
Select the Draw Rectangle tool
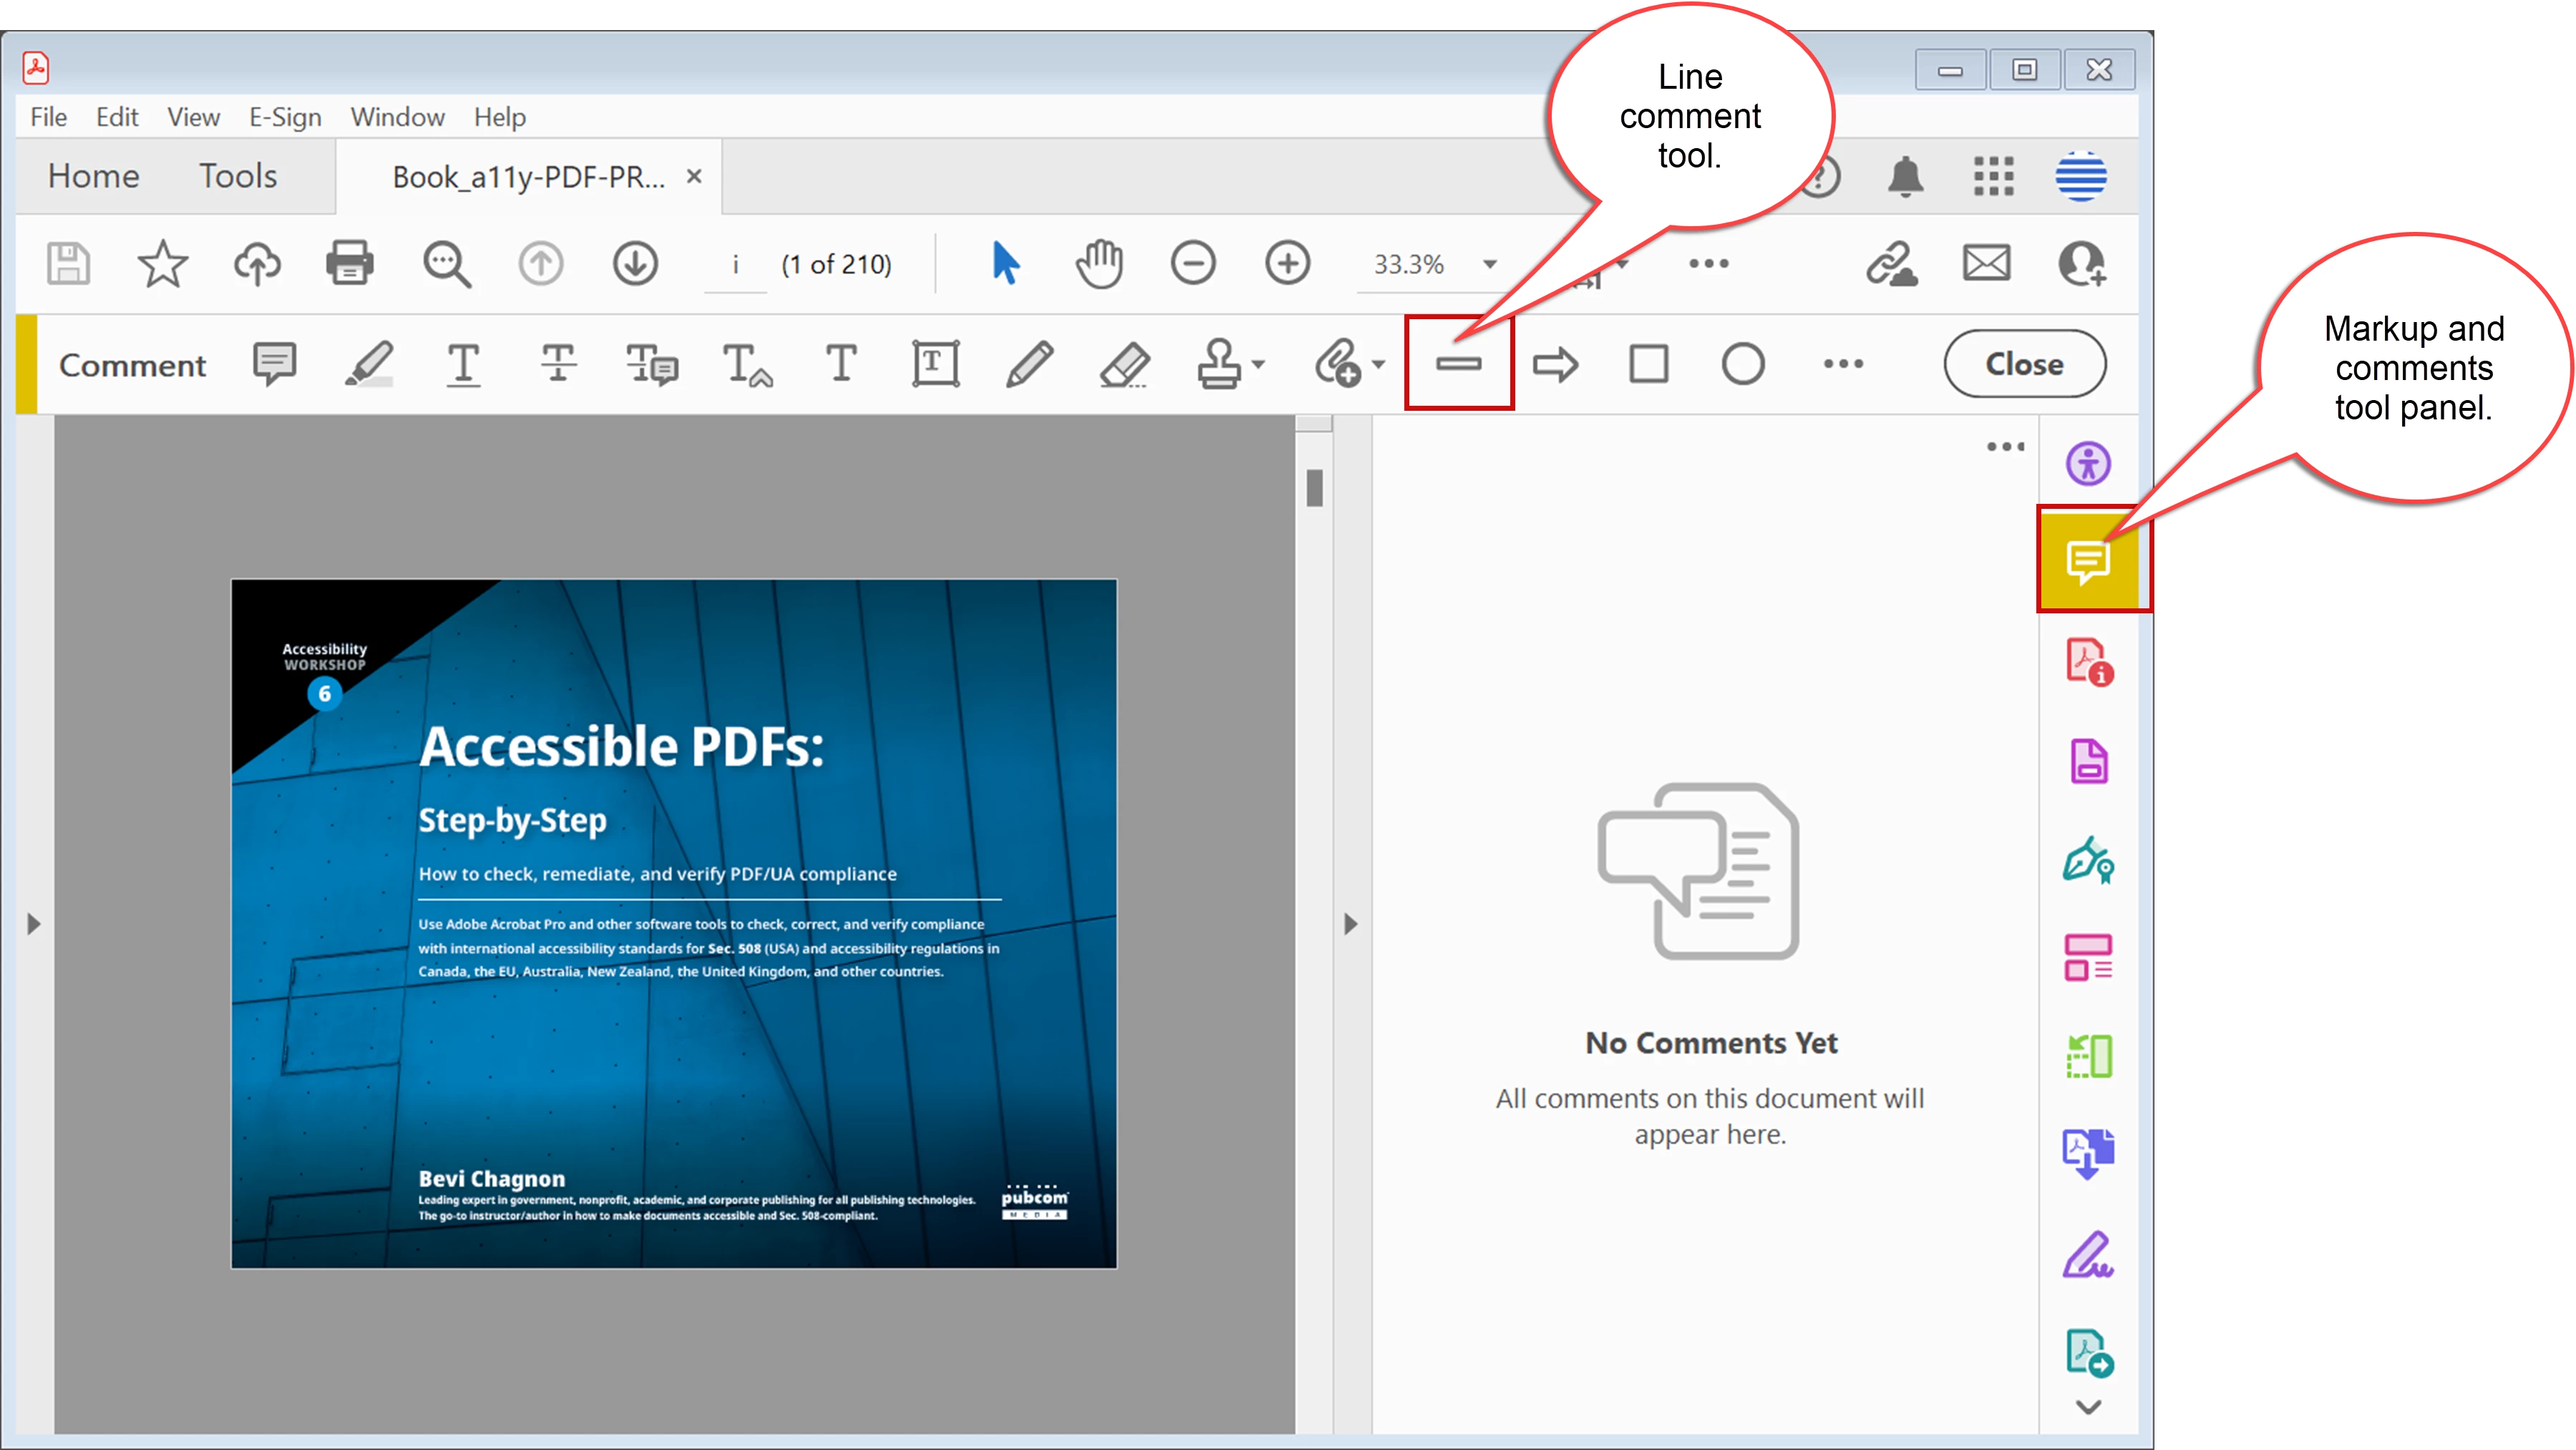[x=1648, y=364]
